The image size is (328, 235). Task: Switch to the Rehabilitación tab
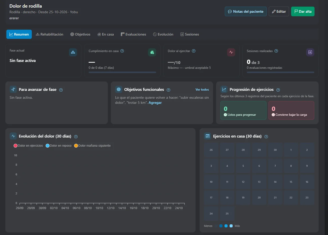(50, 34)
